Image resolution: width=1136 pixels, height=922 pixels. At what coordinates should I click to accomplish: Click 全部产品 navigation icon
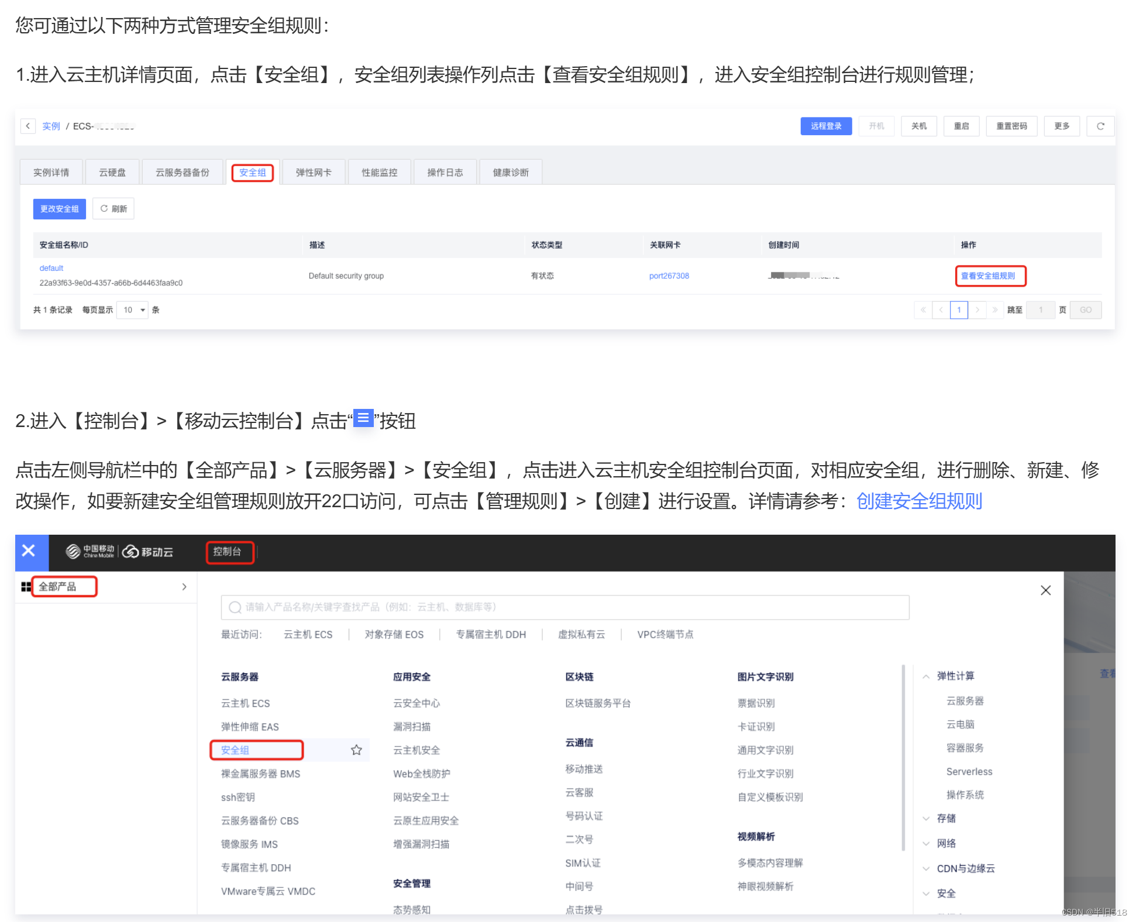[x=25, y=587]
